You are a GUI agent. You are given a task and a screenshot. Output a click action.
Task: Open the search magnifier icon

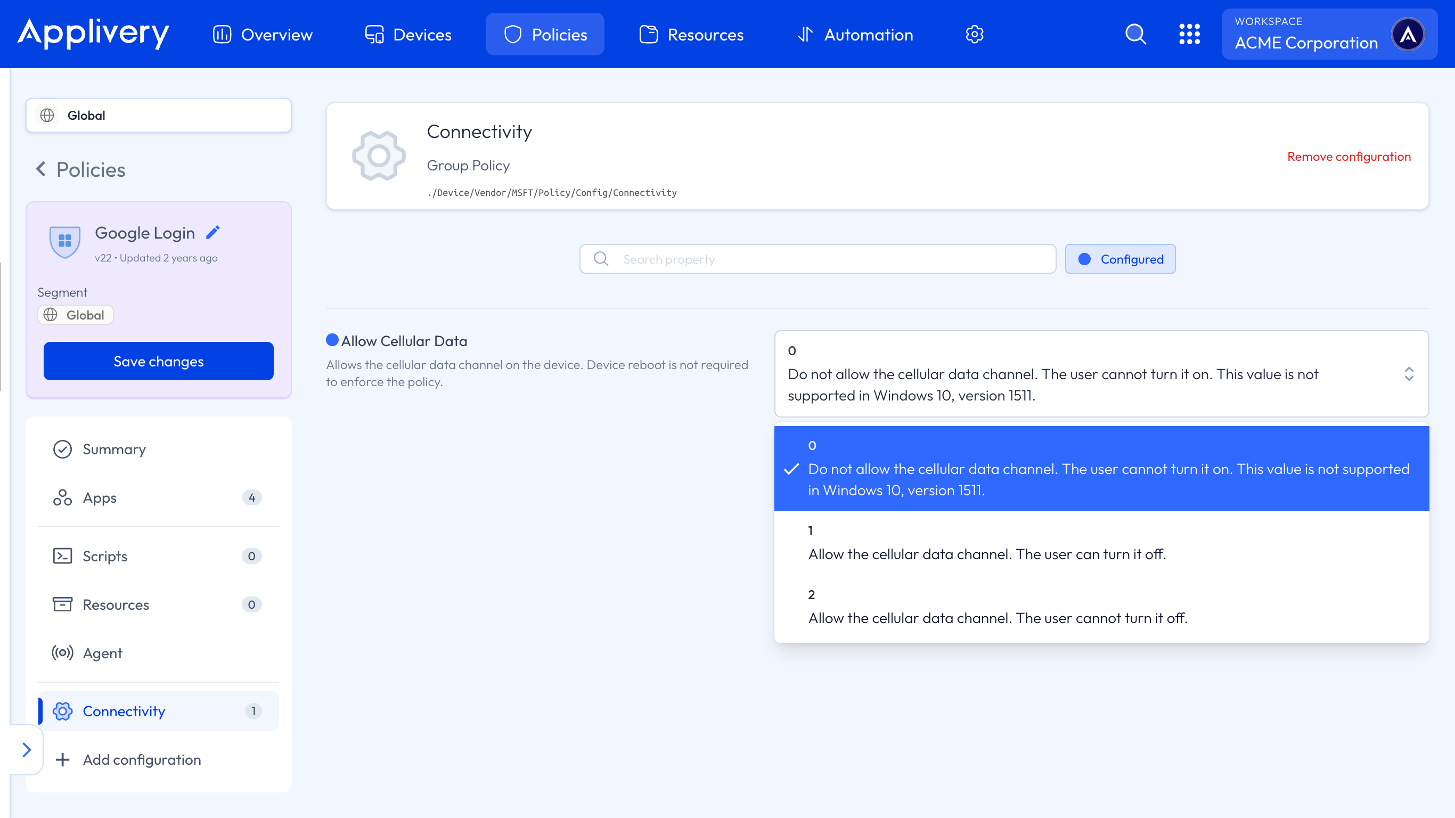(x=1135, y=35)
